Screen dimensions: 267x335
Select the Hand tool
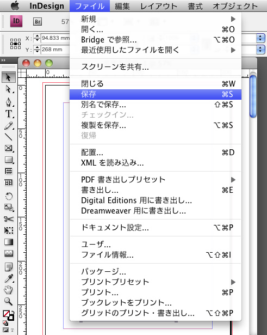pyautogui.click(x=9, y=290)
